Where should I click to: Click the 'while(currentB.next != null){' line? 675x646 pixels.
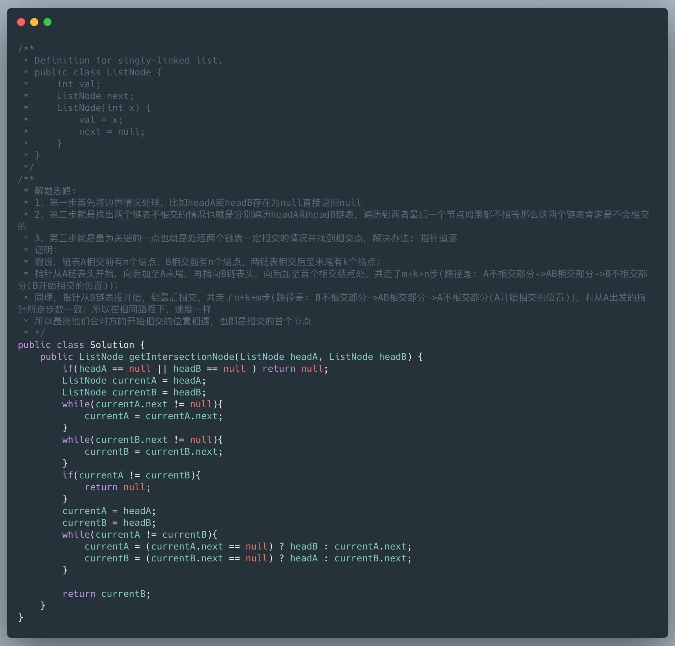pyautogui.click(x=142, y=440)
